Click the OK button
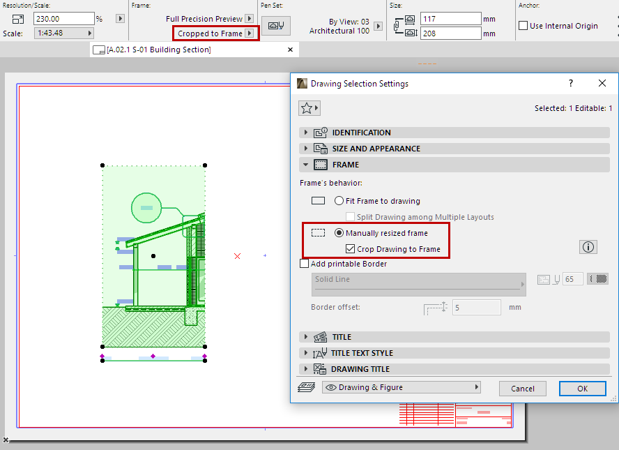This screenshot has width=619, height=450. tap(582, 389)
